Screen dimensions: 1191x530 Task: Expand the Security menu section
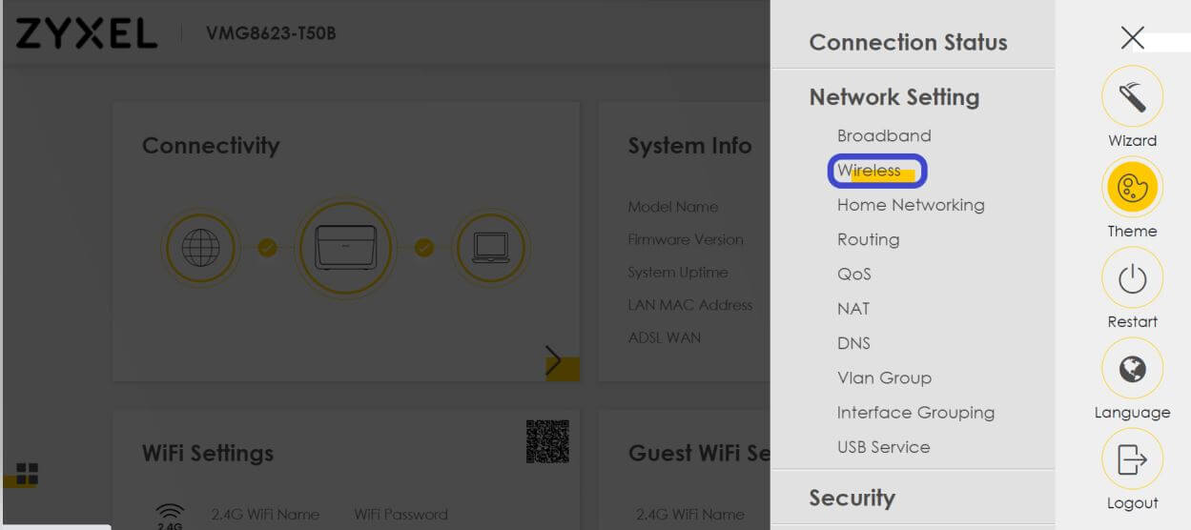click(852, 498)
